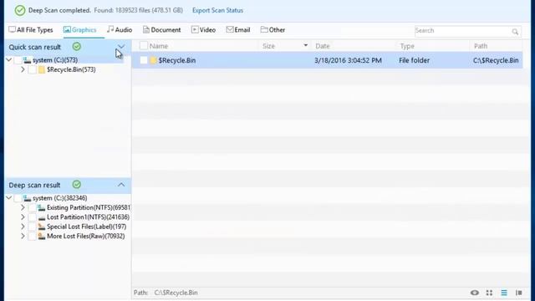This screenshot has width=535, height=301.
Task: Collapse the Quick scan result panel chevron
Action: (121, 47)
